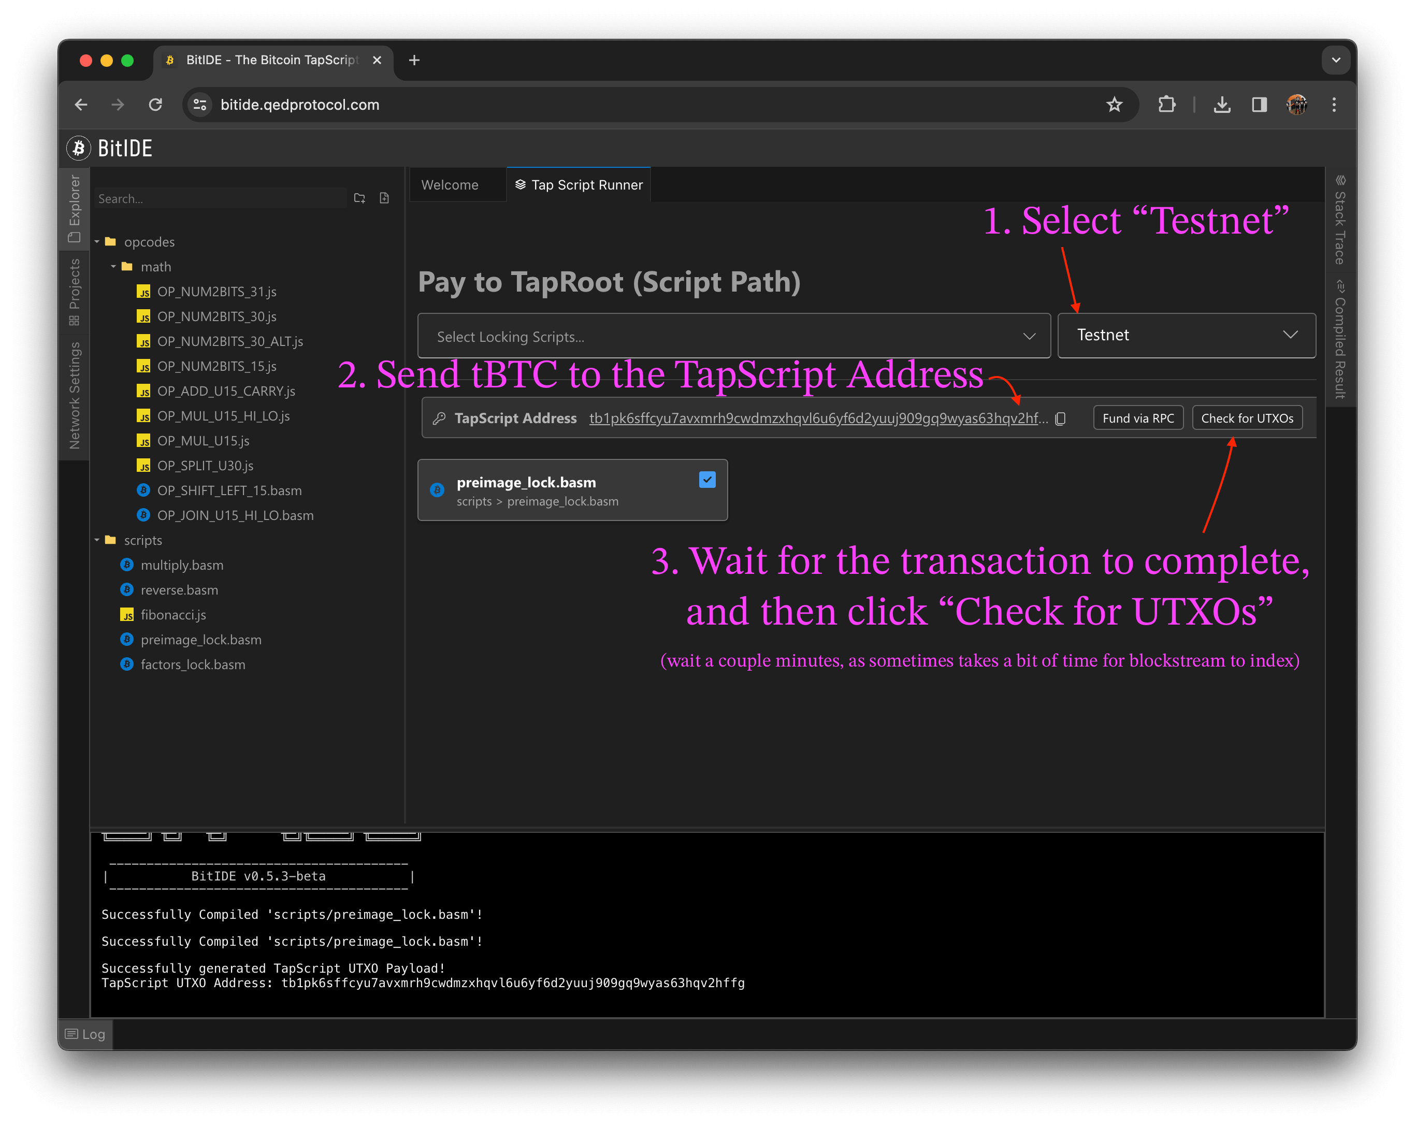Click the TapScript UTXO Address log line
Image resolution: width=1415 pixels, height=1127 pixels.
click(x=423, y=983)
